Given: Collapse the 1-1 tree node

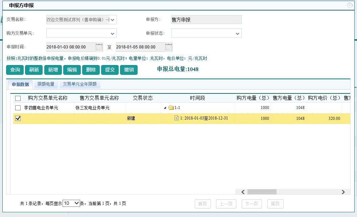Looking at the screenshot, I should pyautogui.click(x=165, y=108).
